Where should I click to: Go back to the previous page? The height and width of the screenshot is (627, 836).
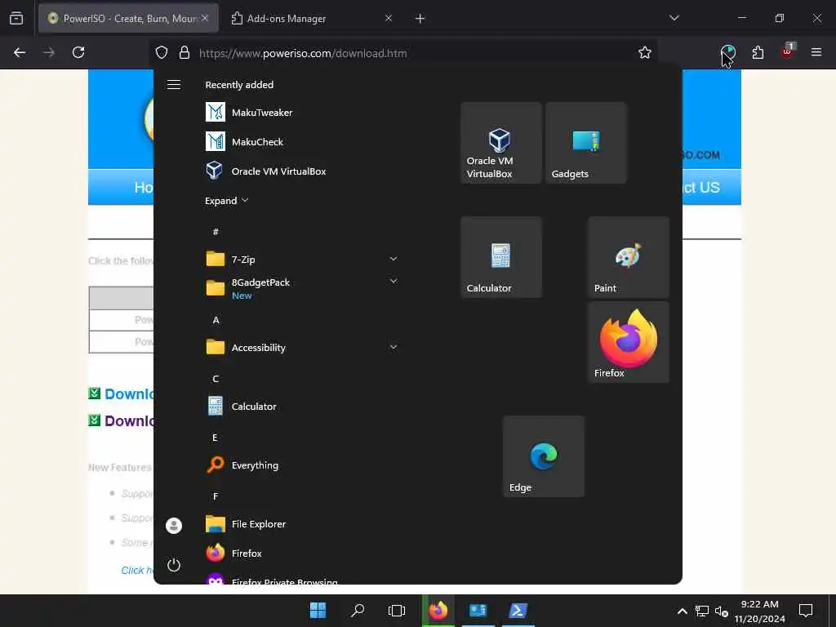tap(20, 52)
